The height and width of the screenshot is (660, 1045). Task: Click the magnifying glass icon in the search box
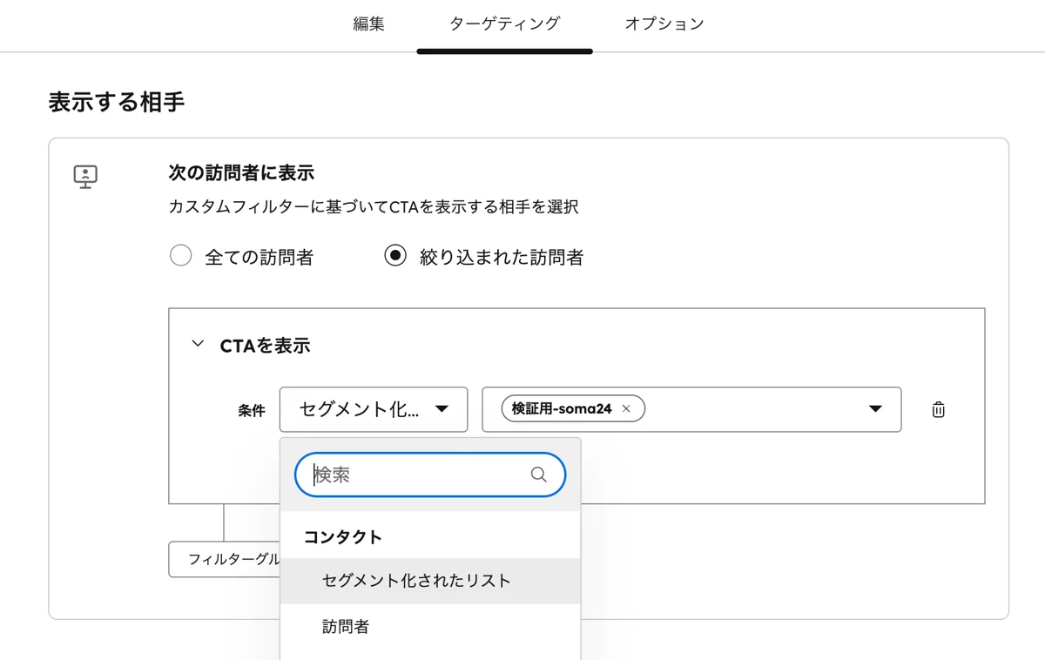[x=537, y=474]
